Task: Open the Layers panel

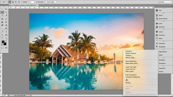Action: click(x=161, y=32)
